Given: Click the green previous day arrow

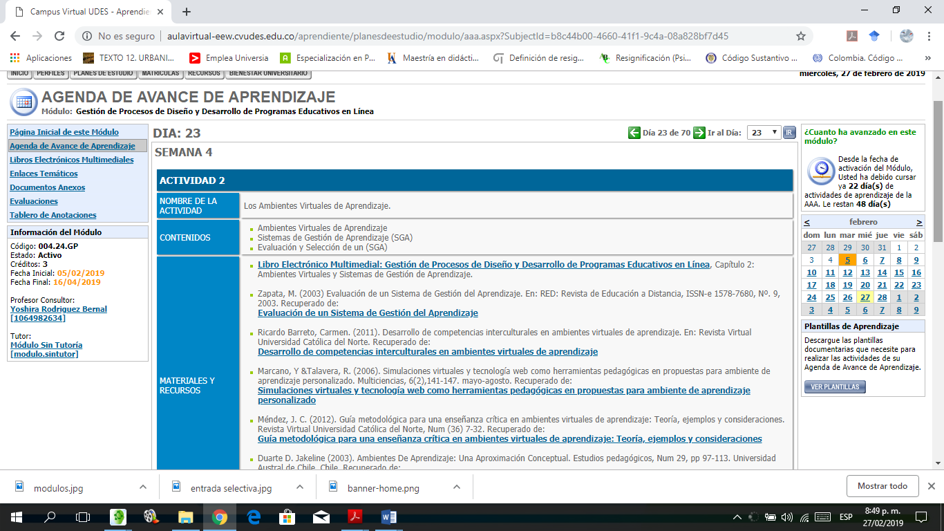Looking at the screenshot, I should 634,133.
